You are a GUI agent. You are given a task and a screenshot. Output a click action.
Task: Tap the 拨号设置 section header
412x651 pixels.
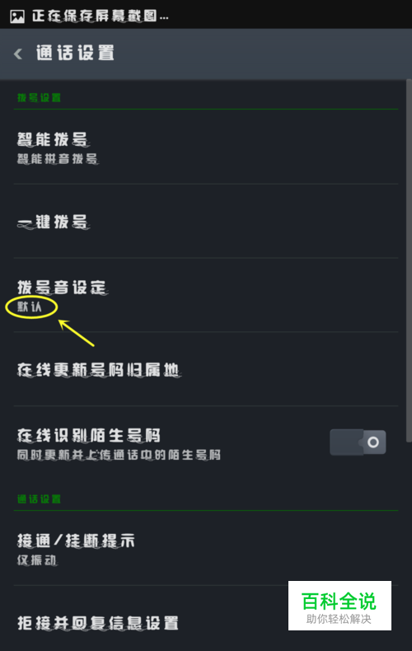[39, 97]
